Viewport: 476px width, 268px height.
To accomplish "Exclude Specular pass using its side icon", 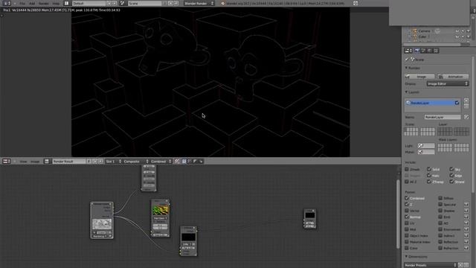I will (x=466, y=205).
